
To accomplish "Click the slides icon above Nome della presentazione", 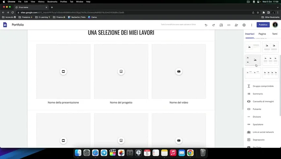I will (x=63, y=71).
